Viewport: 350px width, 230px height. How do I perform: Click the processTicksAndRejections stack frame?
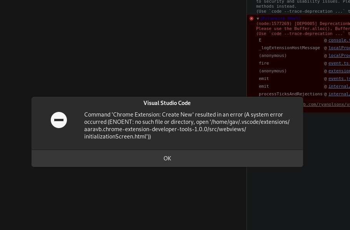click(x=291, y=94)
